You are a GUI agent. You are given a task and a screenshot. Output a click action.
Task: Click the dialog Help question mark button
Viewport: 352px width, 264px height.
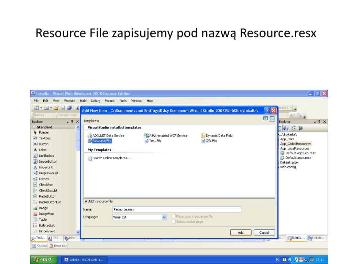coord(267,110)
